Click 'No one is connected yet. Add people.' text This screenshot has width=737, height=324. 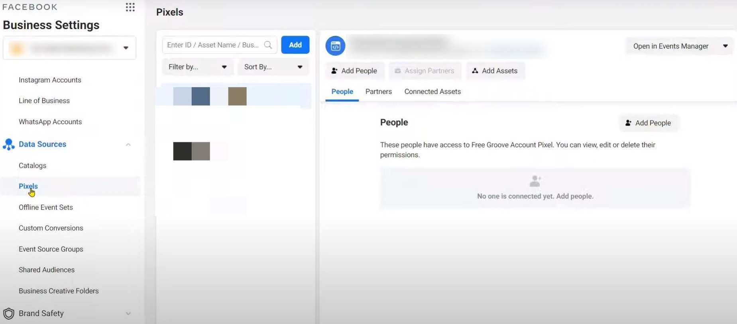(535, 196)
